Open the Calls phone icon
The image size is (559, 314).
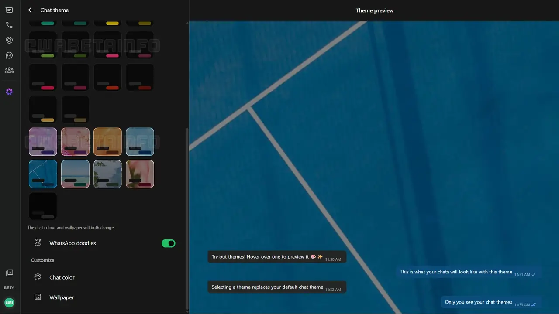(9, 25)
